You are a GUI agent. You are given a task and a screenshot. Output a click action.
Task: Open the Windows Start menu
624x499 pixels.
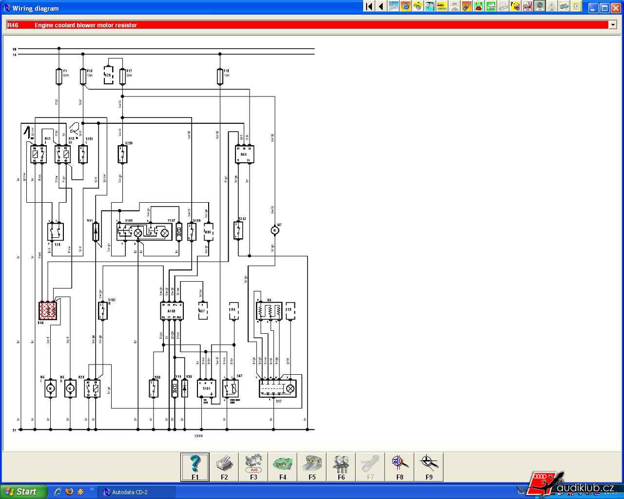pyautogui.click(x=23, y=492)
